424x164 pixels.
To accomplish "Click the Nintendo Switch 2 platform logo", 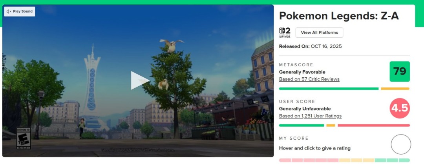I will point(285,33).
